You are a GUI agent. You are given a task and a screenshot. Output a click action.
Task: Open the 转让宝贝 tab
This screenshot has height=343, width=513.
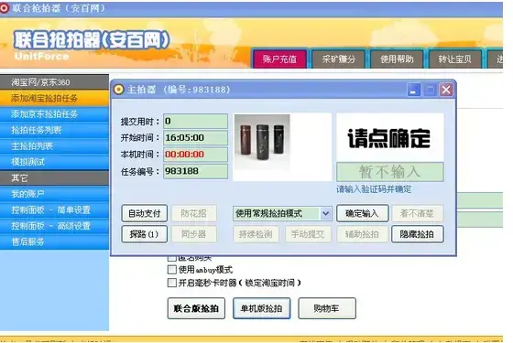[x=455, y=59]
